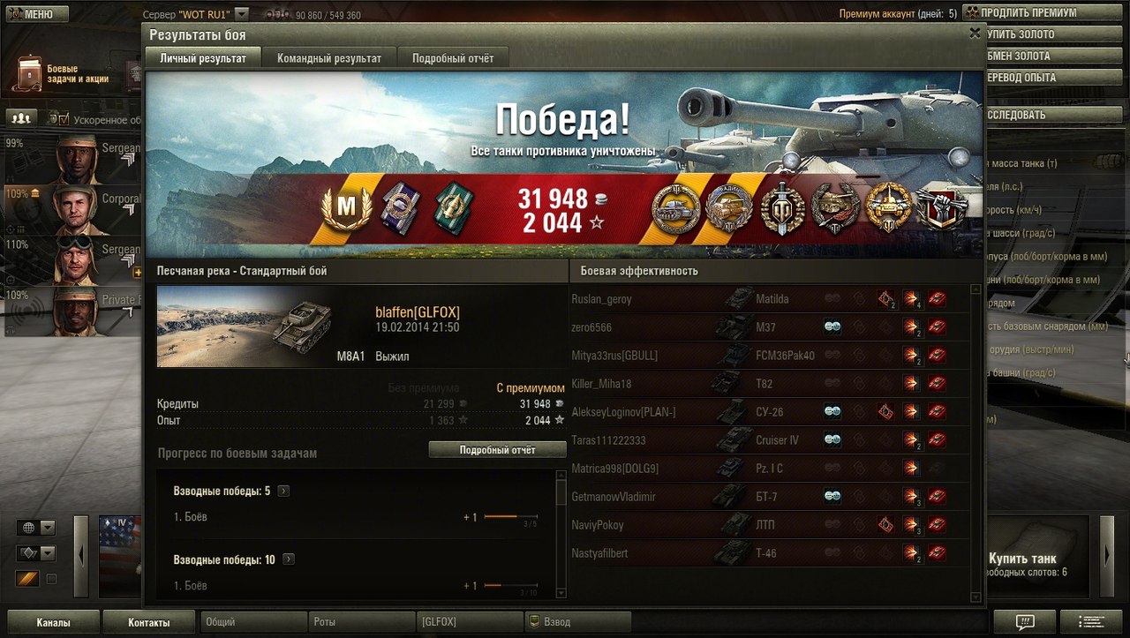
Task: Expand the Взводные победы: 10 task
Action: point(289,559)
